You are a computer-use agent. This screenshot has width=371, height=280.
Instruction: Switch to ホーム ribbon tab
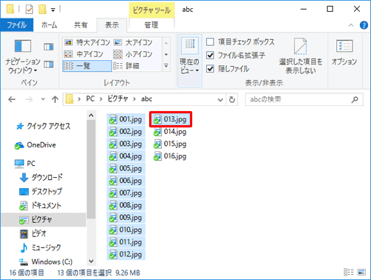point(49,25)
